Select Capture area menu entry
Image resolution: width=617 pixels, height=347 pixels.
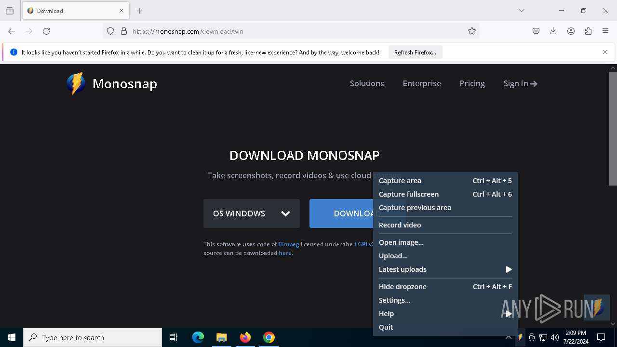point(445,181)
